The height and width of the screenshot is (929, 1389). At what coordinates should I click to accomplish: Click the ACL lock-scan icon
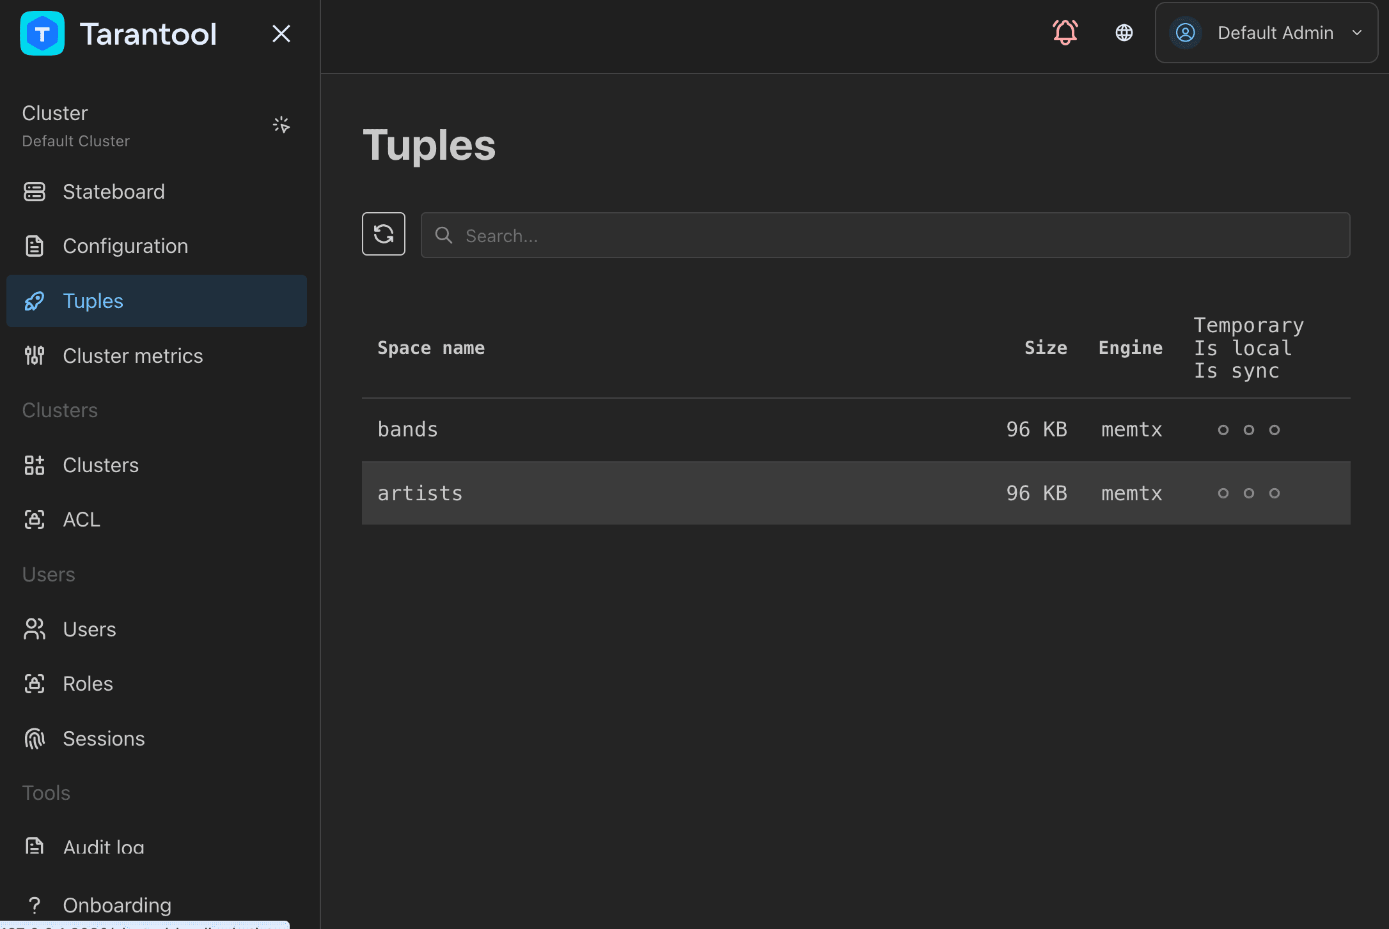35,519
